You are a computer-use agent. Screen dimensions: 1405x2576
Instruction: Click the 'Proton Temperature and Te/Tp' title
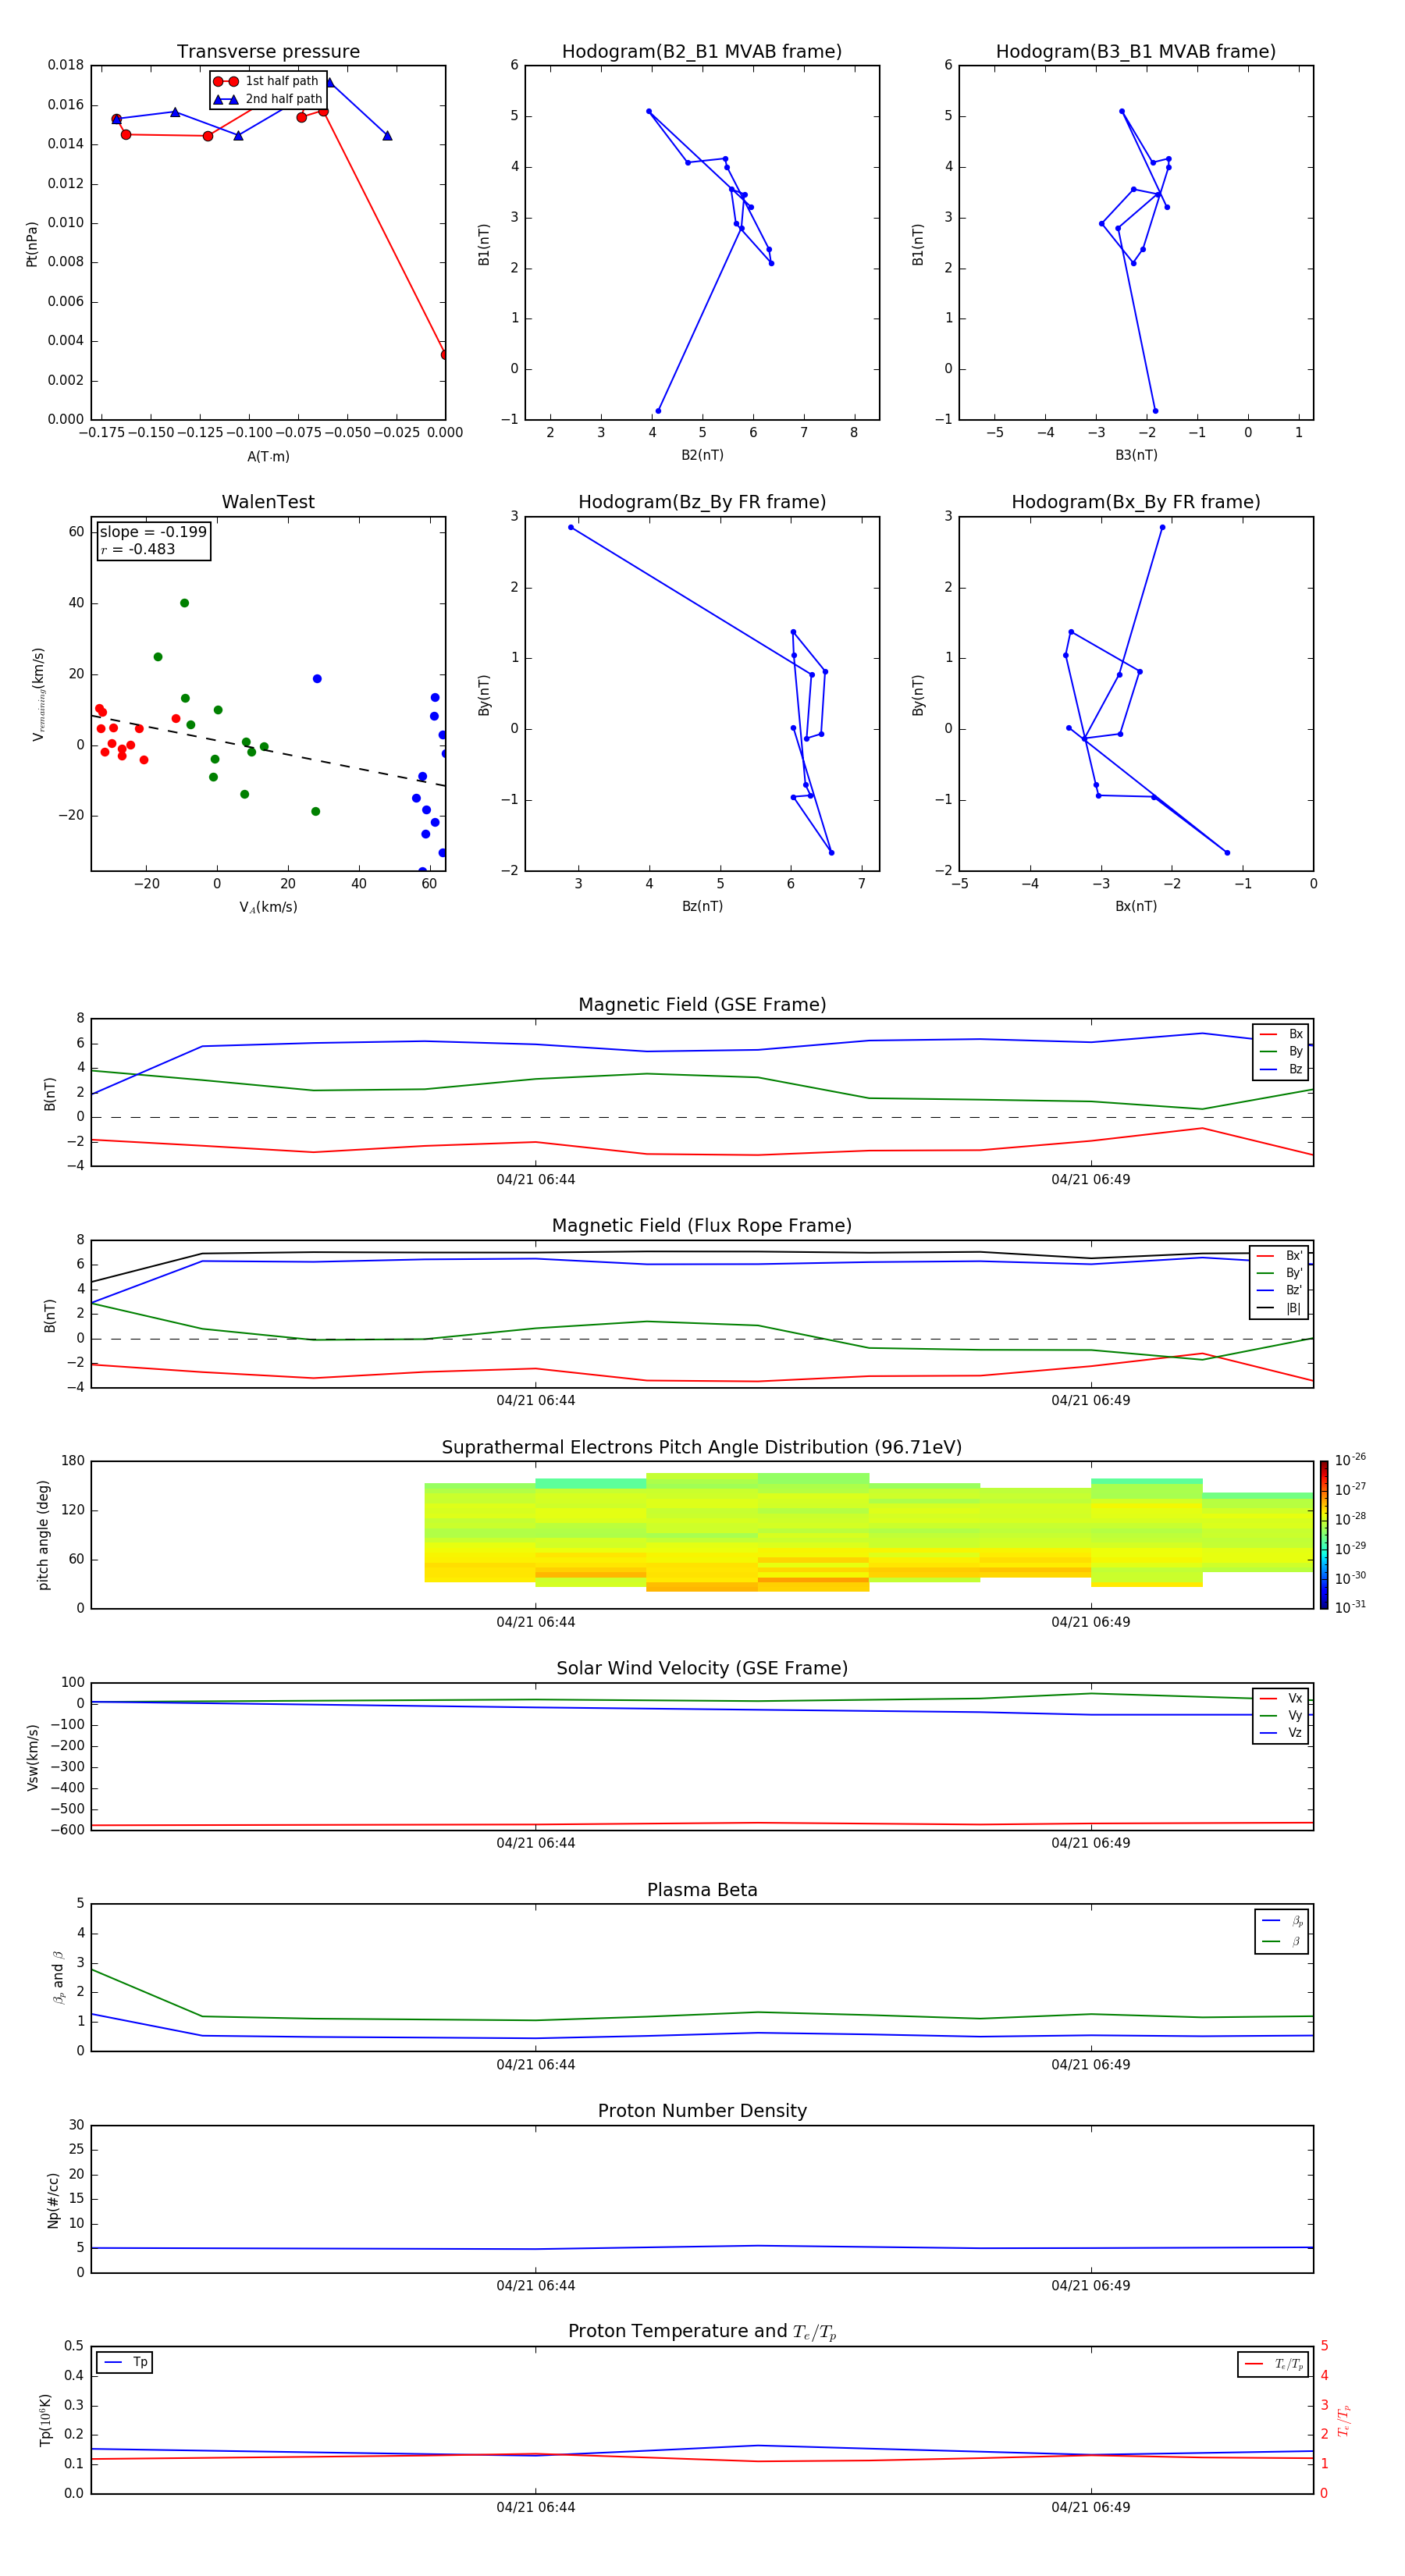(702, 2332)
